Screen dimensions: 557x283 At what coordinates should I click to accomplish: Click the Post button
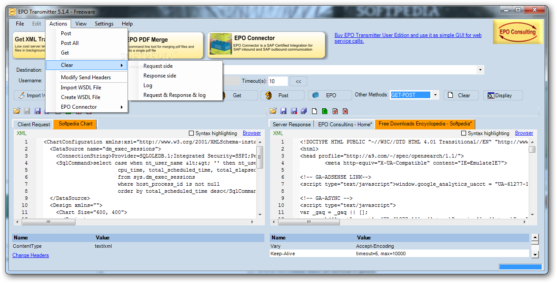[x=282, y=95]
